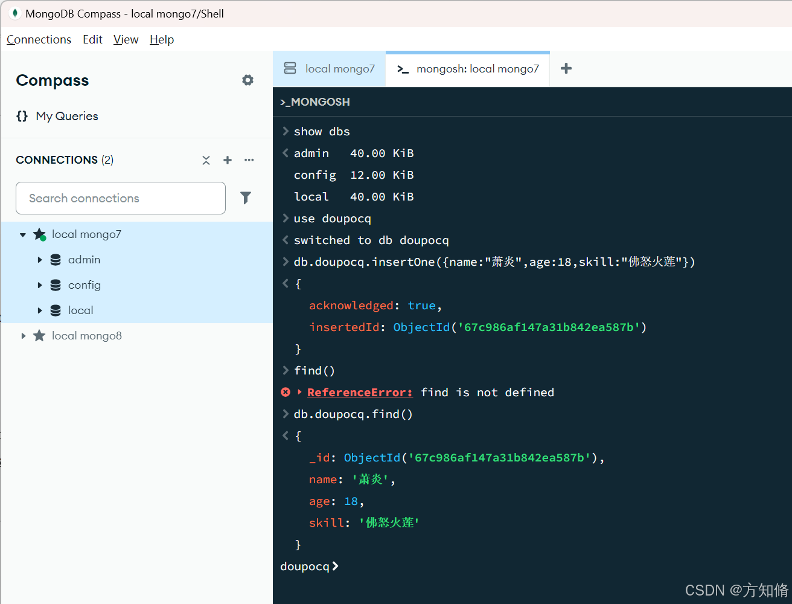Click the database icon beside admin

[56, 259]
